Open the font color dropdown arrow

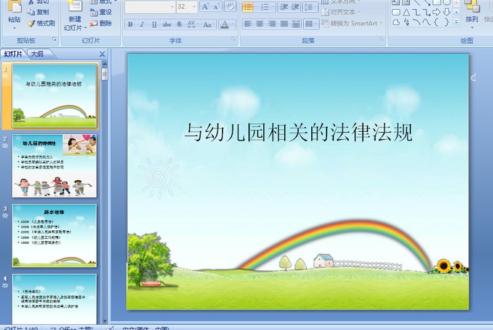point(233,24)
